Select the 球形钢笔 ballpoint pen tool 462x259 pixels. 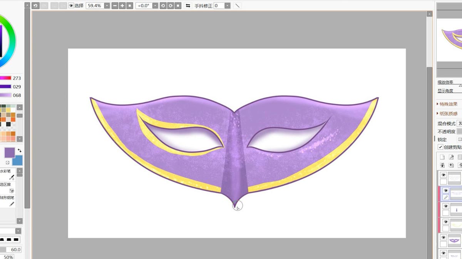coord(8,201)
